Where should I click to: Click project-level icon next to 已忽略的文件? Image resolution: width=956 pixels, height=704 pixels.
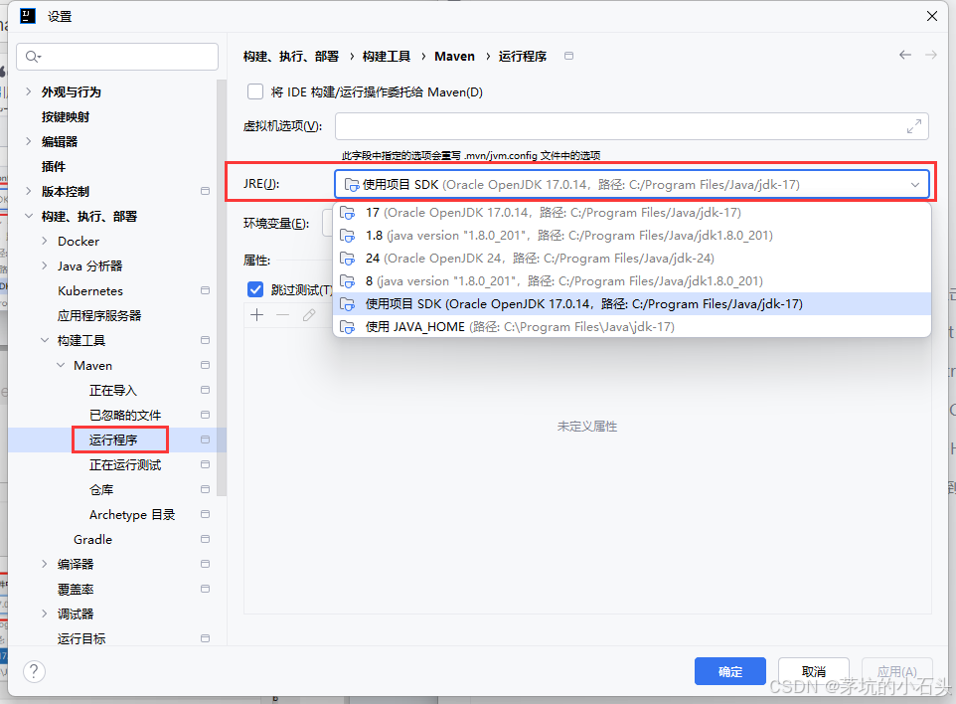pos(205,415)
